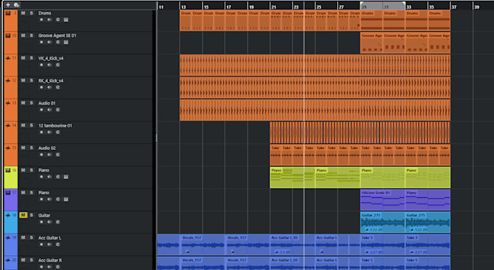The width and height of the screenshot is (494, 270).
Task: Solo the Drums track
Action: pyautogui.click(x=31, y=13)
